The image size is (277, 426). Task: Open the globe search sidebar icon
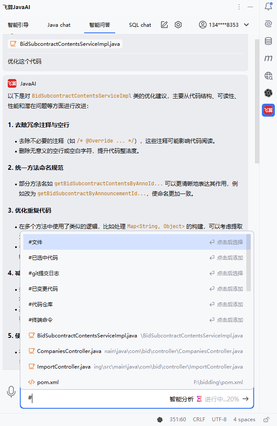pyautogui.click(x=268, y=76)
